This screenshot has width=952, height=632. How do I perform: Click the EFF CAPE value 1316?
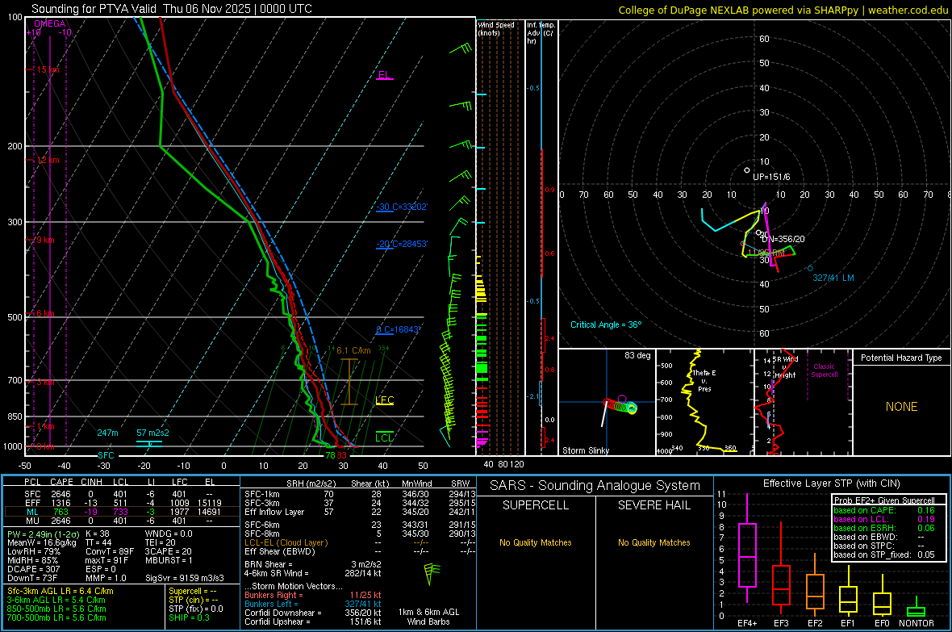tap(61, 503)
